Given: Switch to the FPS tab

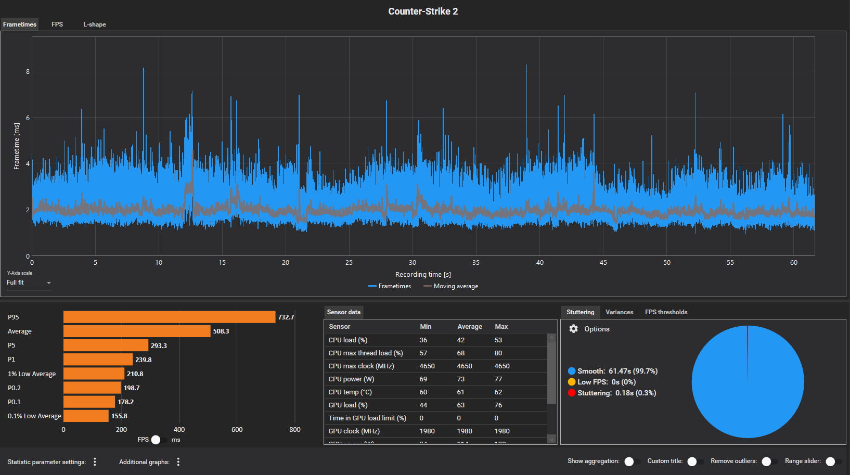Looking at the screenshot, I should tap(57, 24).
